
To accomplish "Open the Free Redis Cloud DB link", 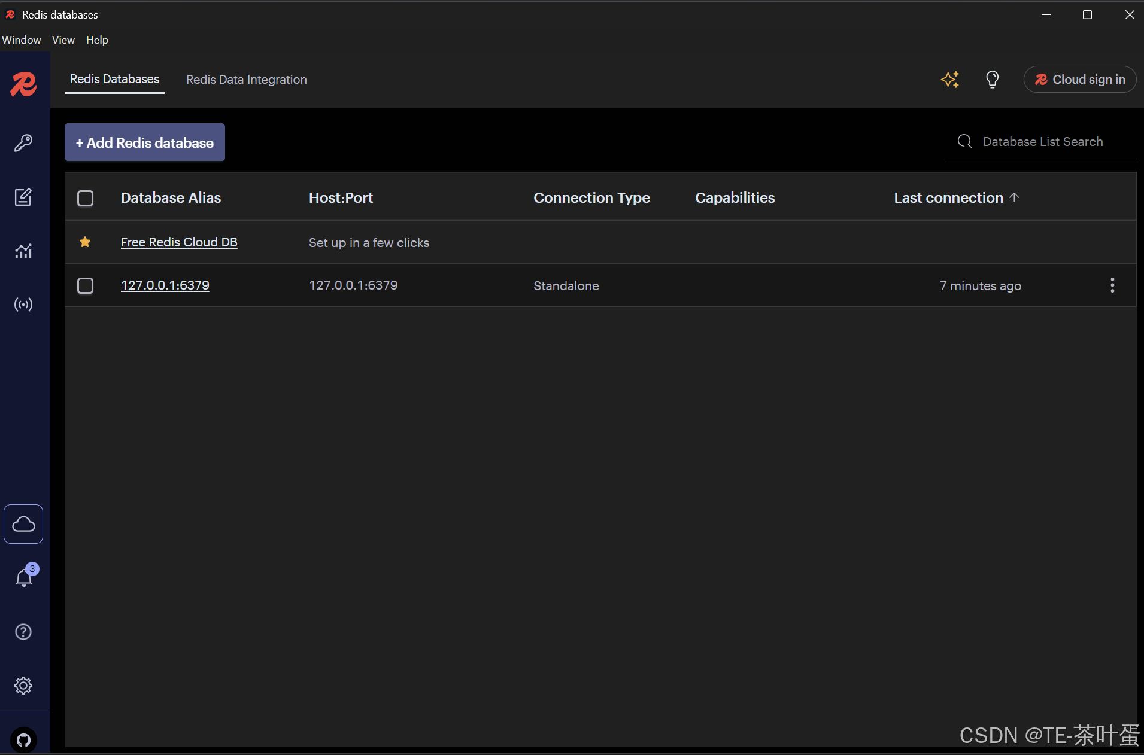I will pos(179,242).
